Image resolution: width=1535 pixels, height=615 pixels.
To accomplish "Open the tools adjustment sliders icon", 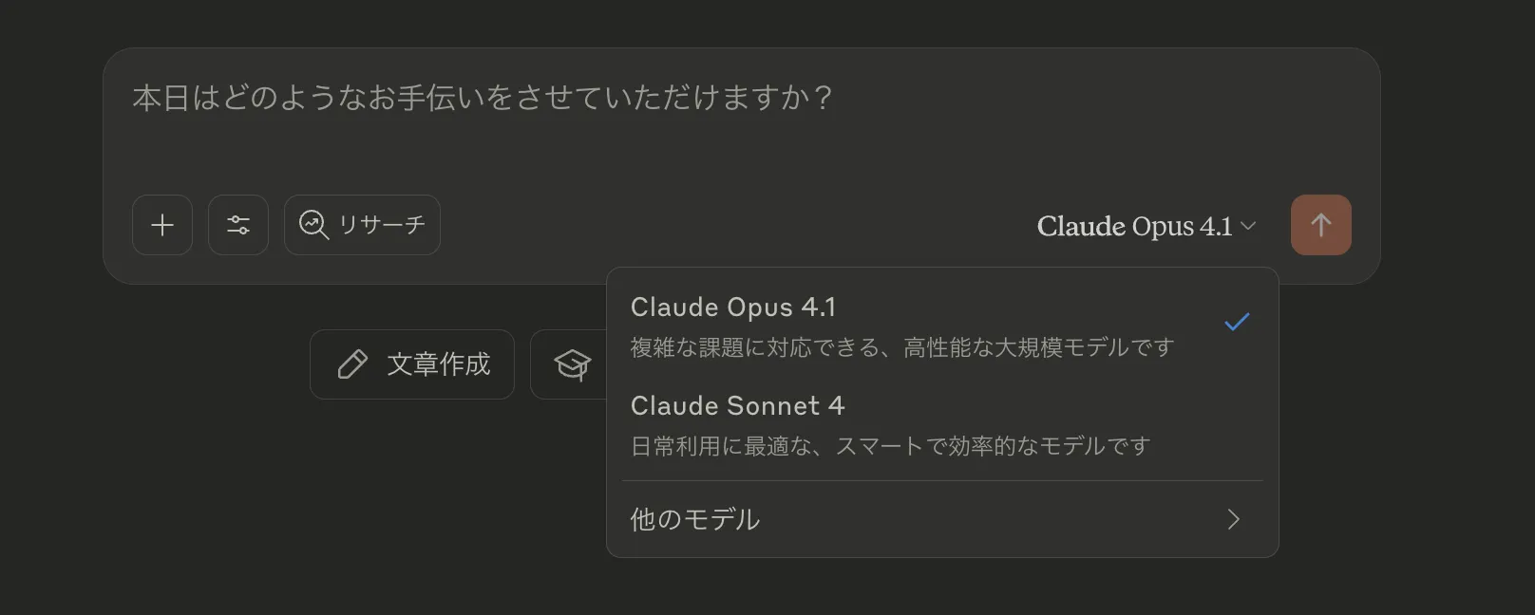I will (x=237, y=225).
